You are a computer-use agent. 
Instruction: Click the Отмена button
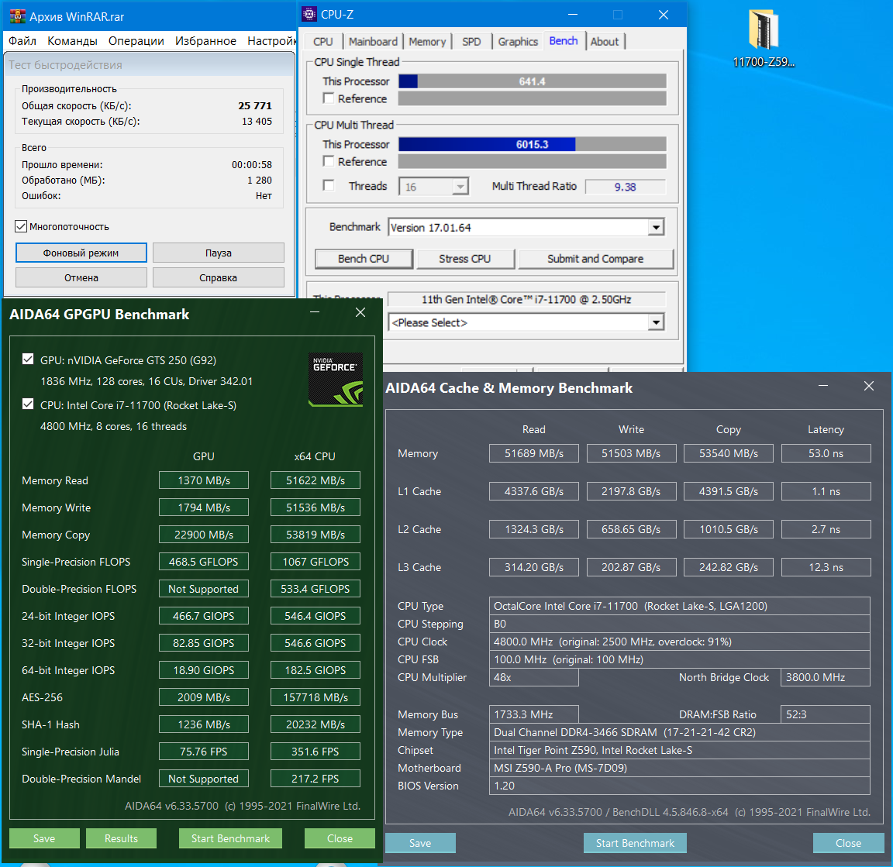pyautogui.click(x=81, y=278)
